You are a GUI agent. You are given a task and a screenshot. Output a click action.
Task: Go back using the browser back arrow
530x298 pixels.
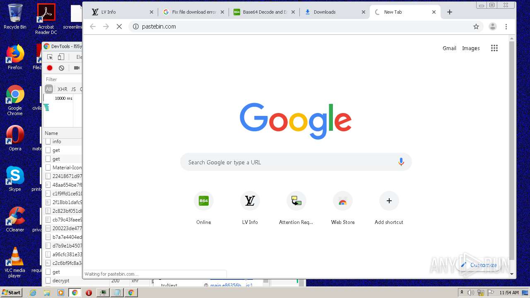93,26
